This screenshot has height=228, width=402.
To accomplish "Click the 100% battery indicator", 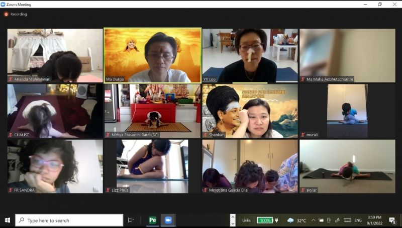I will [265, 220].
